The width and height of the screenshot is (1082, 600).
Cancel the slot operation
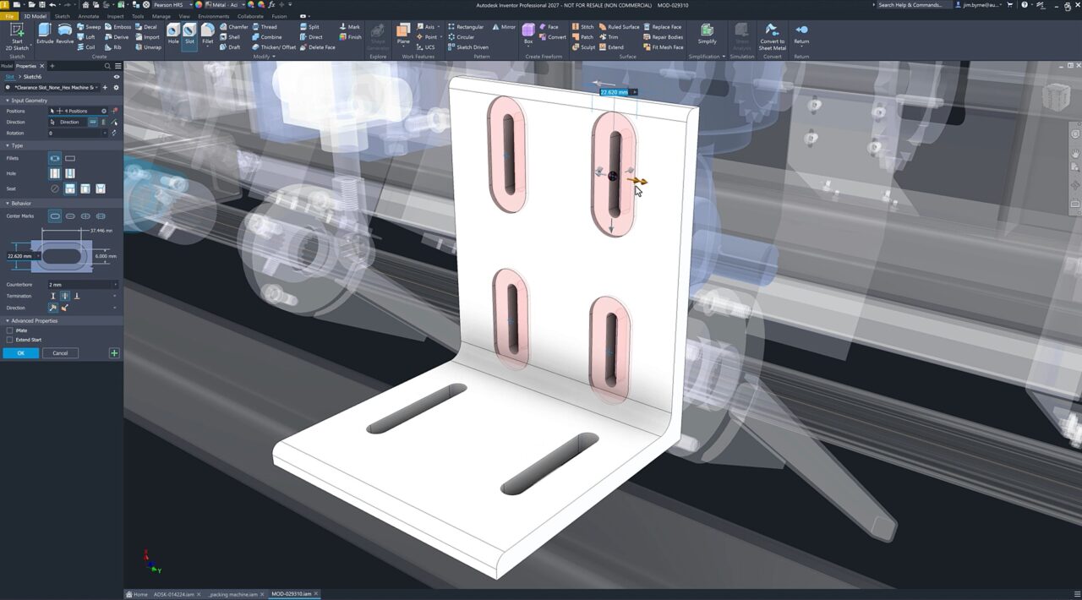tap(59, 352)
